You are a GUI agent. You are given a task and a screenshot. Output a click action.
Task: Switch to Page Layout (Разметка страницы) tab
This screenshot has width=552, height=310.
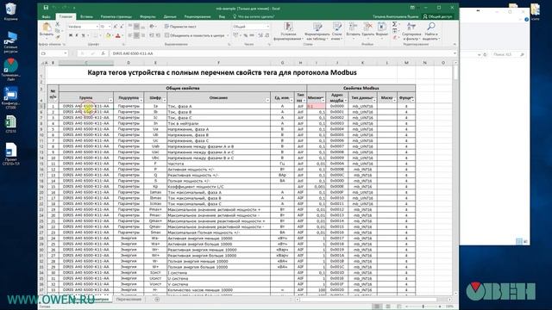tap(116, 16)
